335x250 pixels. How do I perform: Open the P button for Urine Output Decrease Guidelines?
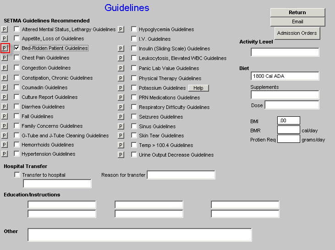[x=121, y=155]
